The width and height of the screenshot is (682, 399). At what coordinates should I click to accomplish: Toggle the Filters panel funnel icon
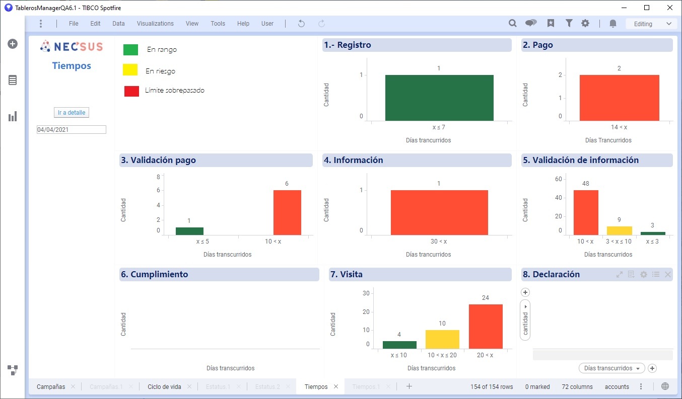coord(569,23)
